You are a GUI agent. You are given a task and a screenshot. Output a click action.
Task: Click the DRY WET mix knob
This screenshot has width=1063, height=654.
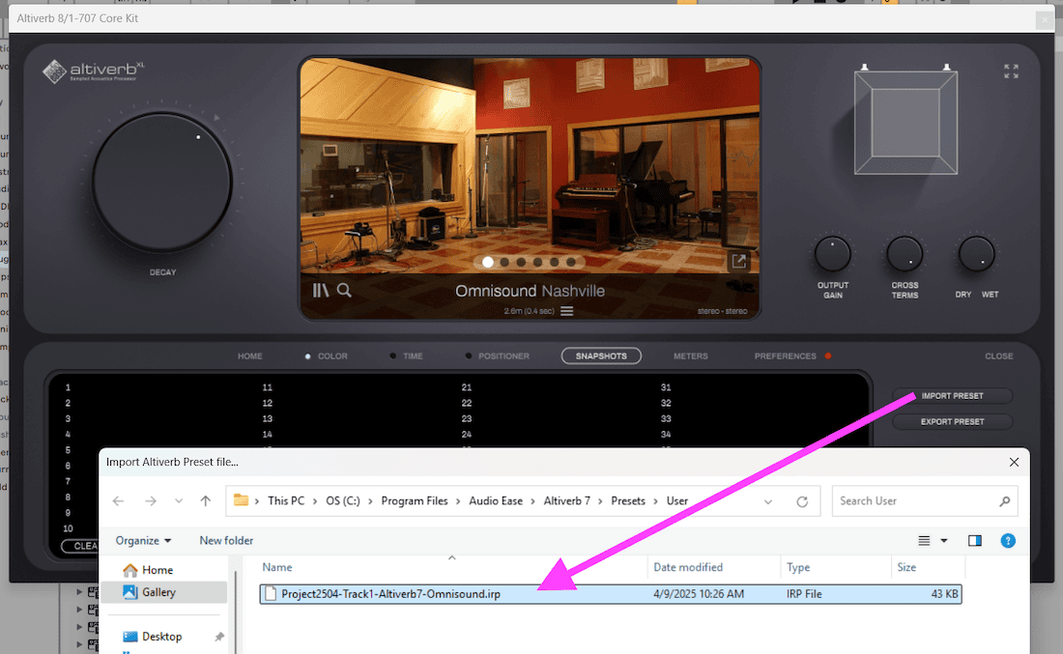coord(976,254)
